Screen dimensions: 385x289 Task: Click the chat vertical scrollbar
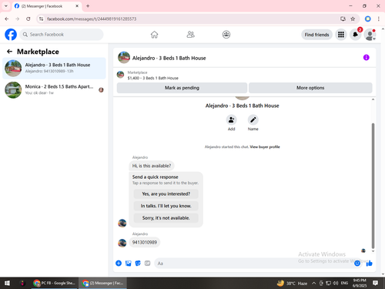pyautogui.click(x=373, y=186)
